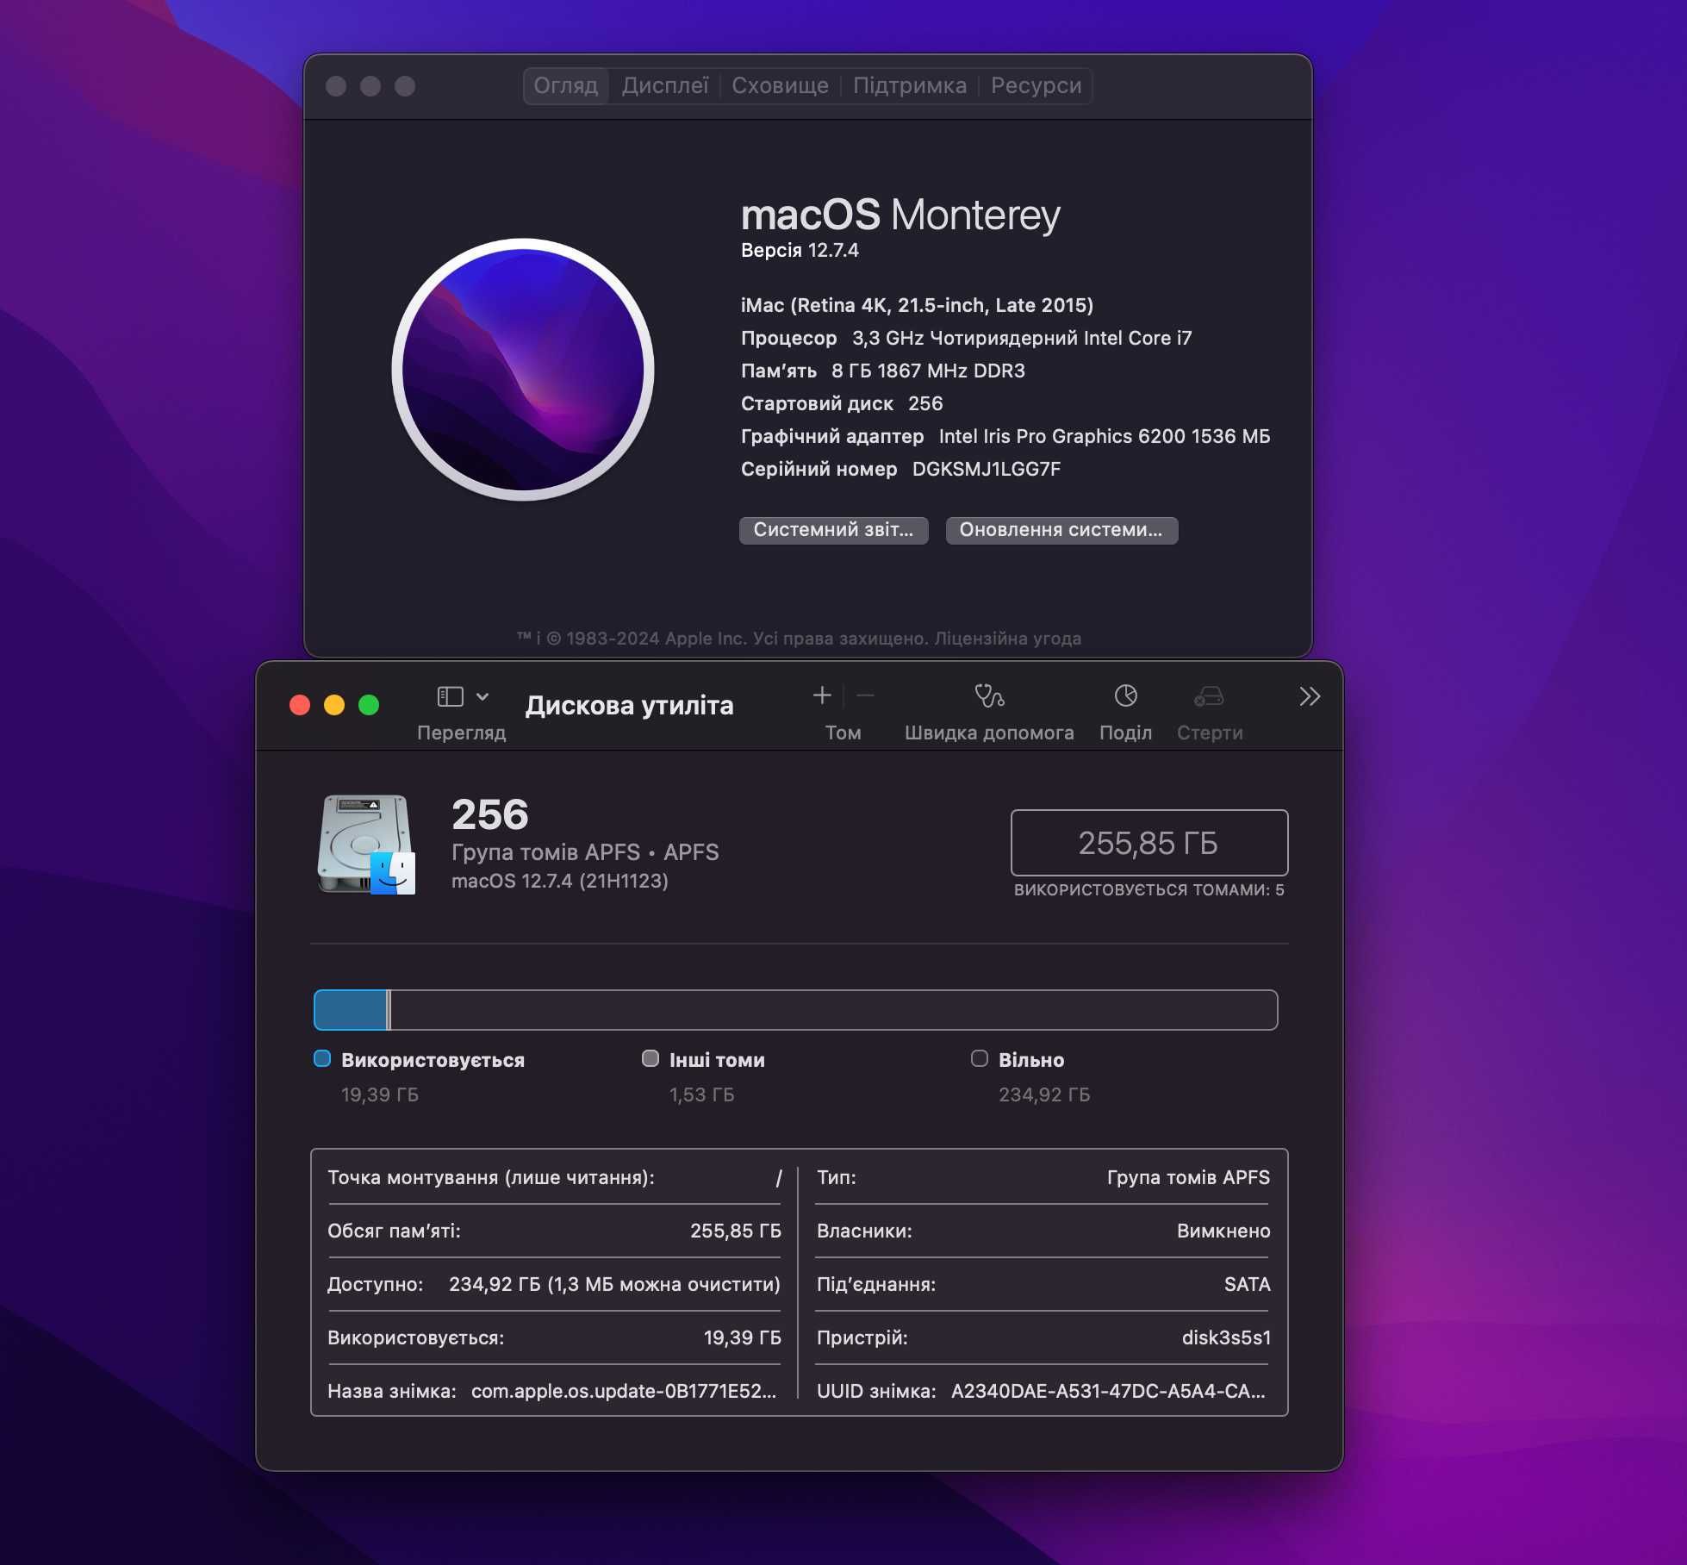
Task: Open Системний звіт button
Action: pos(833,530)
